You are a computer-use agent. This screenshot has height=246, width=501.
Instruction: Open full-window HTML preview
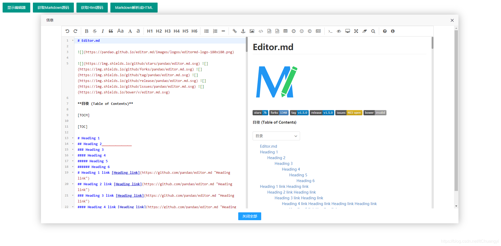[x=348, y=31]
